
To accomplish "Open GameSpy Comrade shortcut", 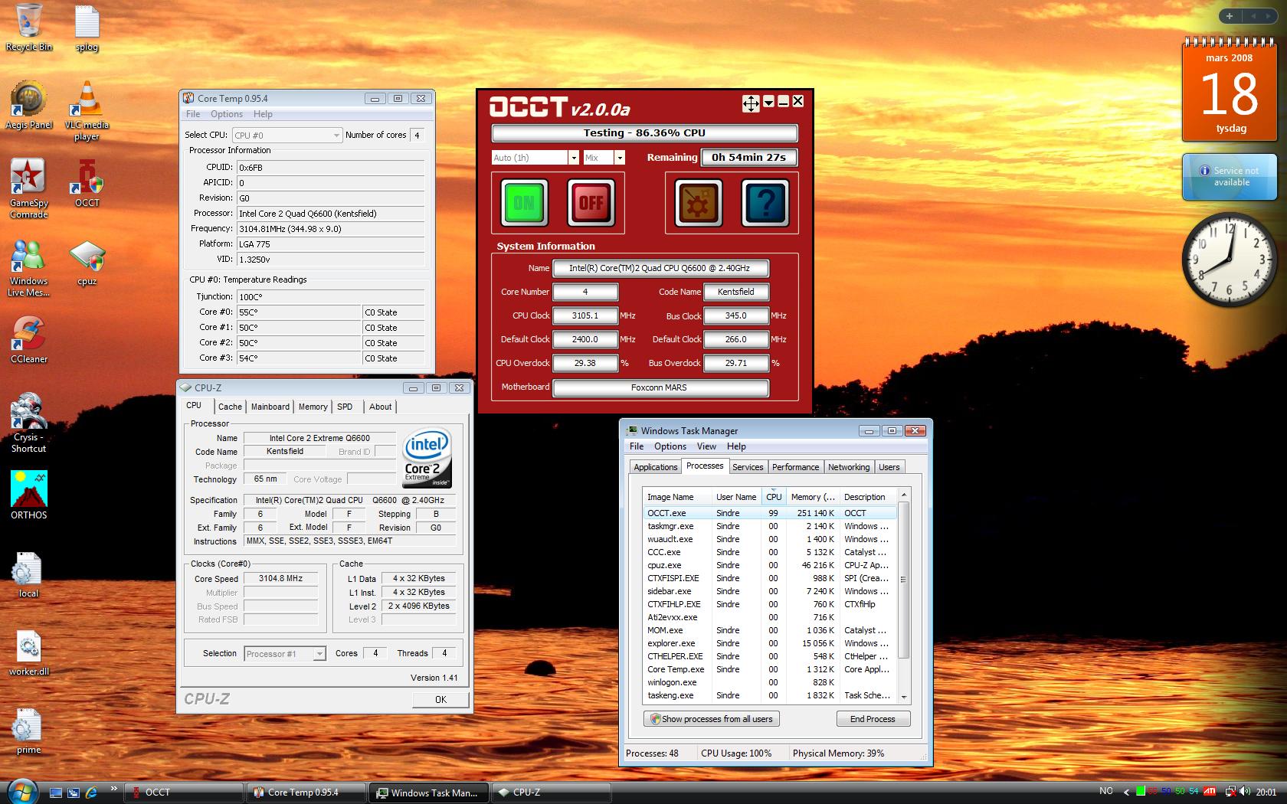I will 29,188.
